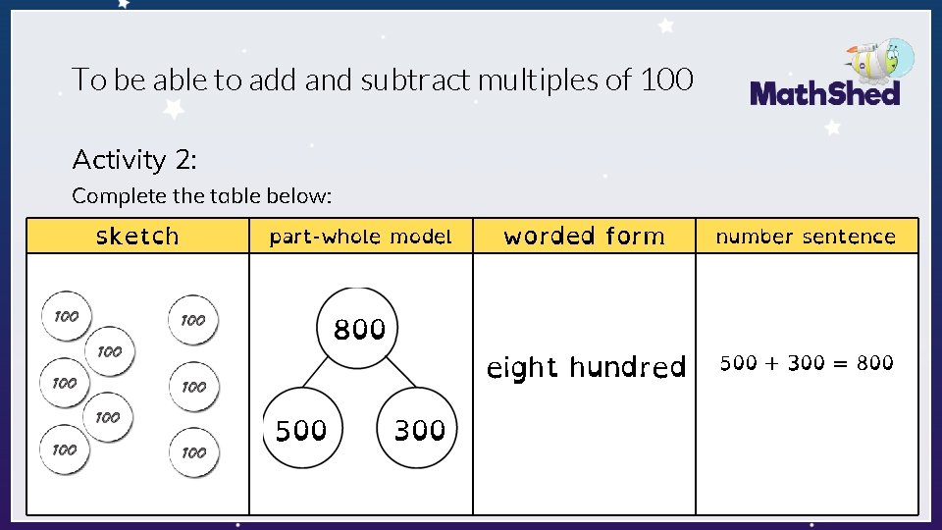Click the 'Activity 2:' heading
The image size is (942, 530).
click(134, 159)
